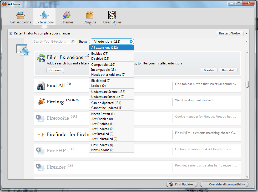Click the Firebug bug icon
This screenshot has height=192, width=258.
click(x=41, y=102)
